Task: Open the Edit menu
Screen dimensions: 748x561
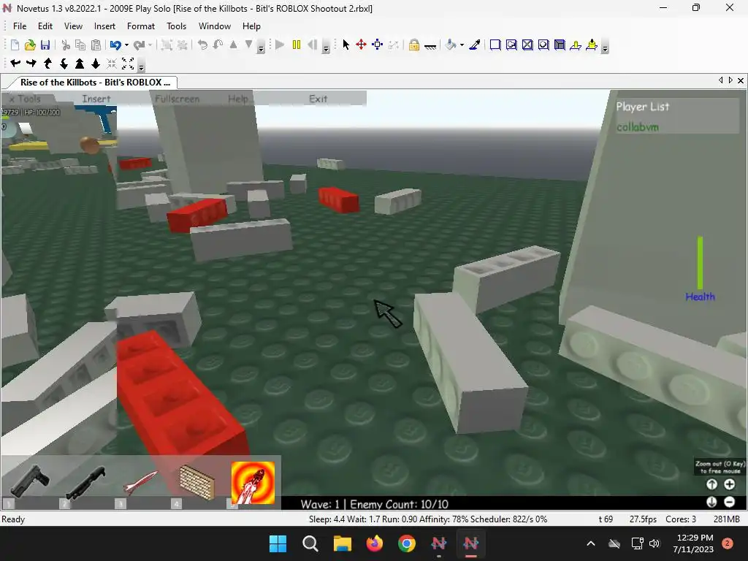Action: pos(45,26)
